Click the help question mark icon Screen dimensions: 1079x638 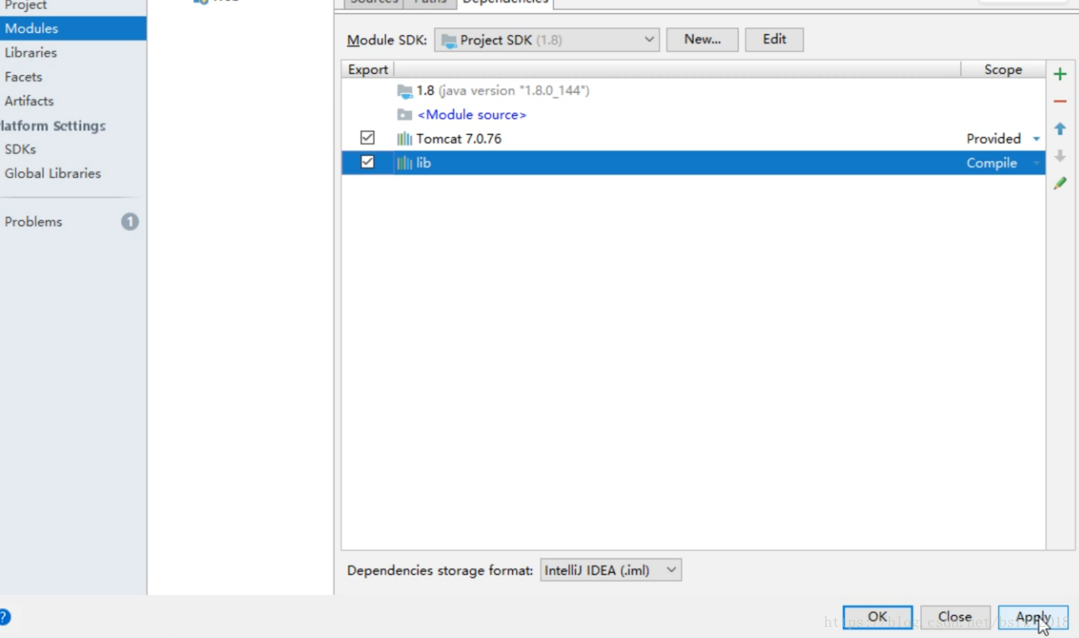pyautogui.click(x=3, y=617)
